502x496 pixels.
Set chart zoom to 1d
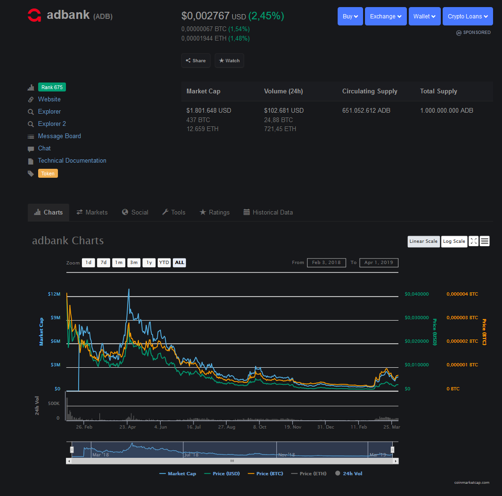point(89,263)
